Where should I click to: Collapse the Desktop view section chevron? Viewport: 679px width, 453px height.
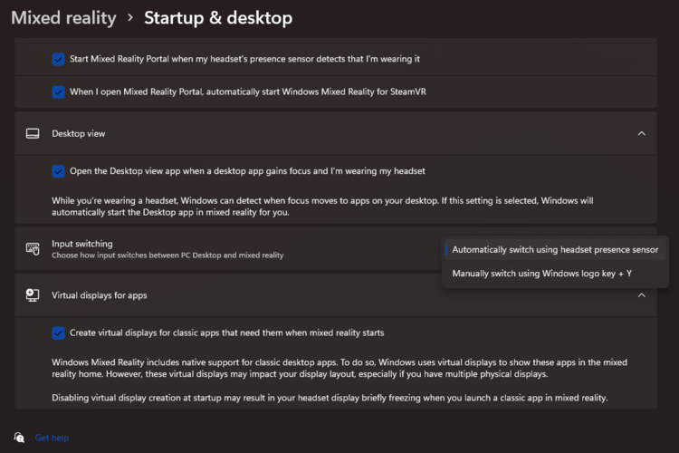pyautogui.click(x=641, y=133)
